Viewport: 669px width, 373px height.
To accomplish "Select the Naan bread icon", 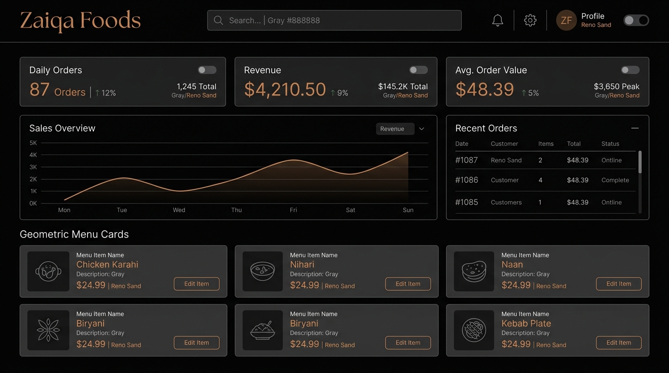I will 474,271.
